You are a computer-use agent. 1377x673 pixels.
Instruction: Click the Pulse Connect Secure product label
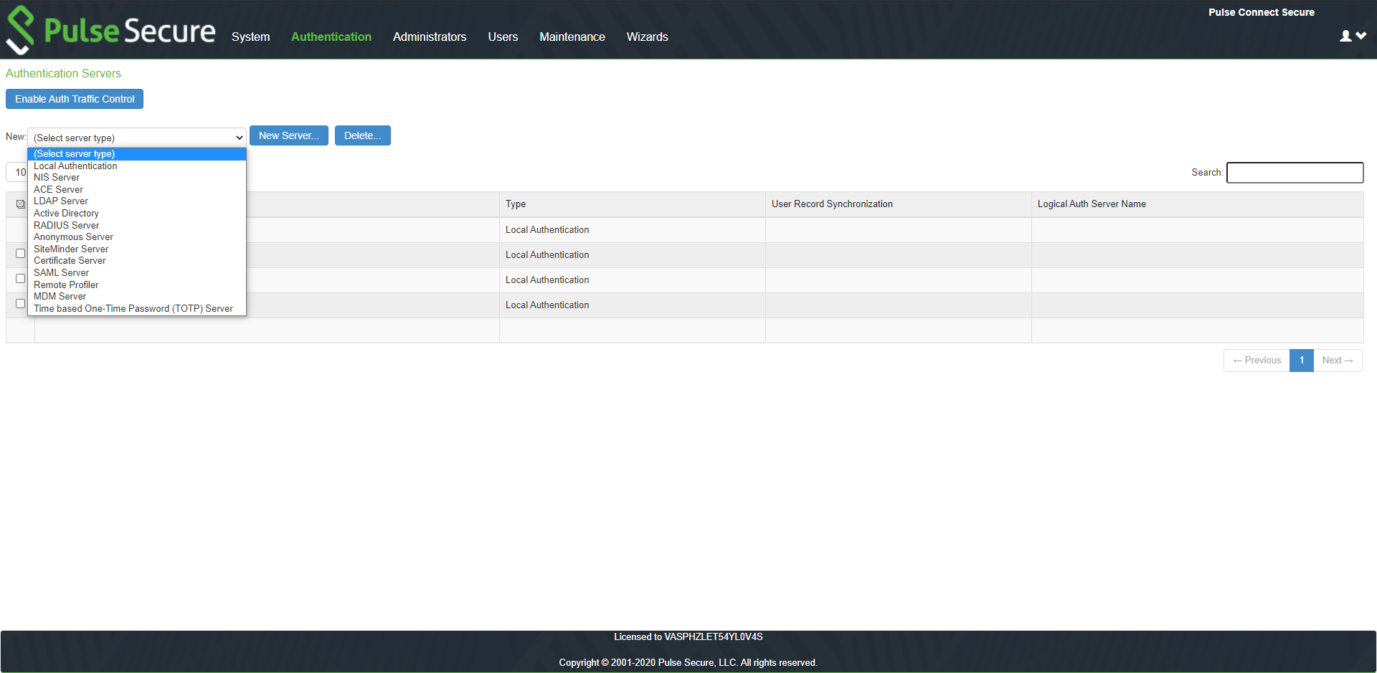coord(1262,12)
